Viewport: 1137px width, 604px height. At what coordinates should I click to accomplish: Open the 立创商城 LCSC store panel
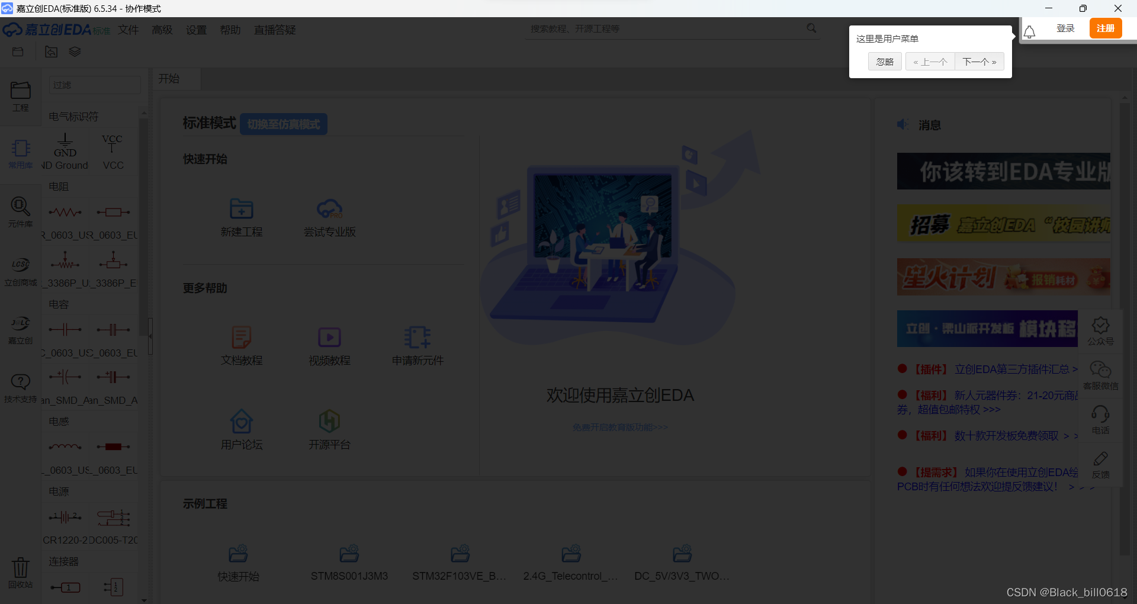pyautogui.click(x=20, y=271)
